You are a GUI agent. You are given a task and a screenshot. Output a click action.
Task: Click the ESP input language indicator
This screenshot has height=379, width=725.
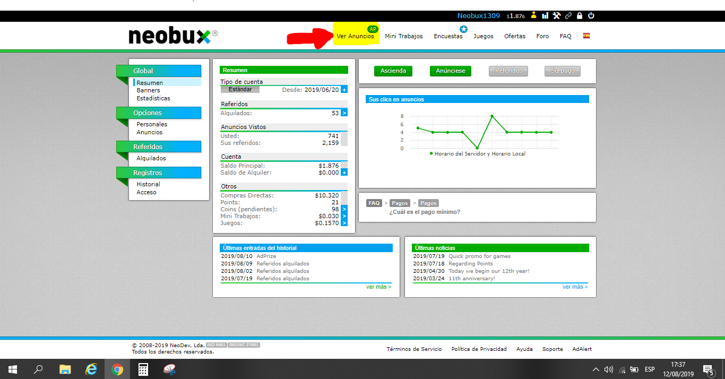(650, 369)
